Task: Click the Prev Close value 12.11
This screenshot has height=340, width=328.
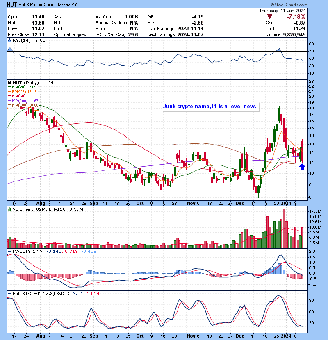Action: point(38,34)
